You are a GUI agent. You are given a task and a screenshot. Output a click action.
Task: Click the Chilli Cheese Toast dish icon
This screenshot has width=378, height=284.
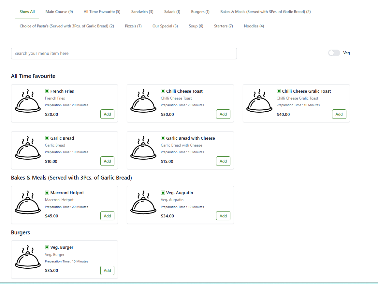[x=143, y=101]
